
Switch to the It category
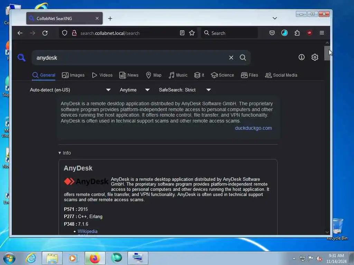point(199,75)
